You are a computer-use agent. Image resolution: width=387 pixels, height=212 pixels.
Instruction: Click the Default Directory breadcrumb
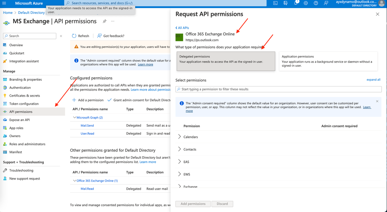31,12
